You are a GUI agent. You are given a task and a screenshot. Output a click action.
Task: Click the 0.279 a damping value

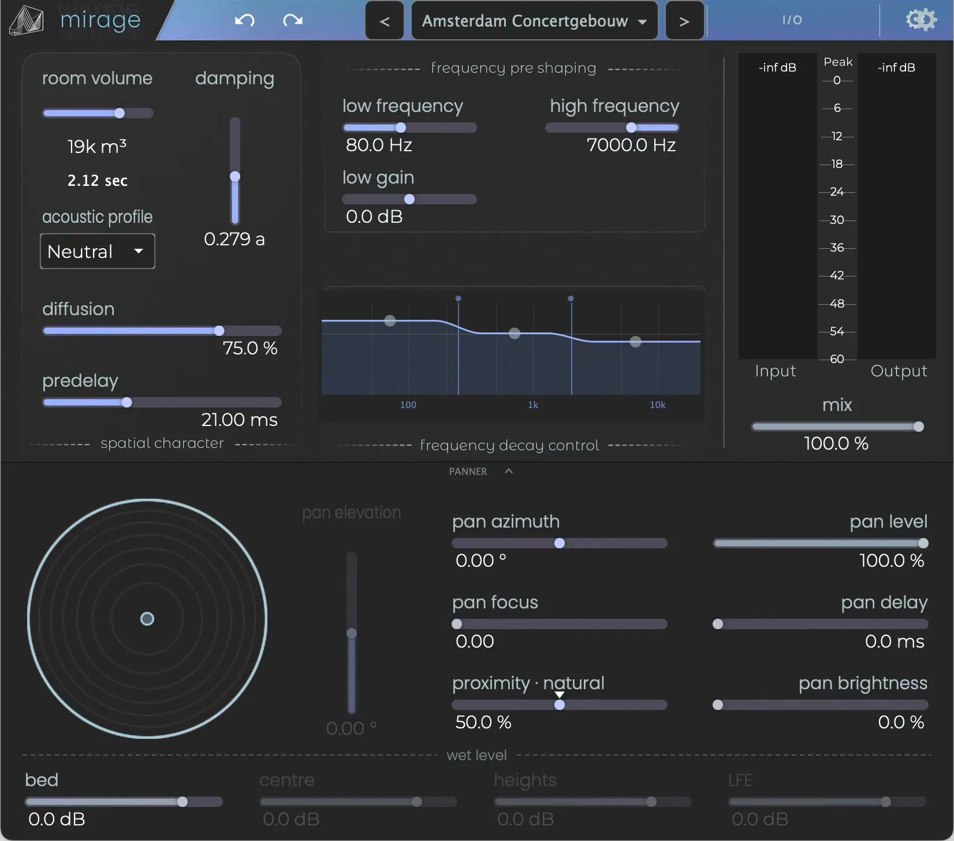click(234, 239)
